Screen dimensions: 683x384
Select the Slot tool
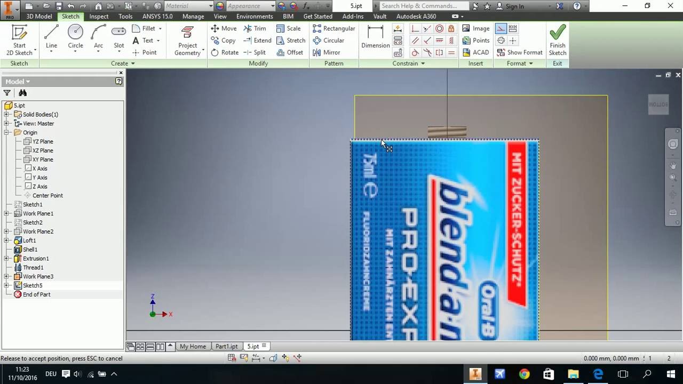tap(118, 37)
